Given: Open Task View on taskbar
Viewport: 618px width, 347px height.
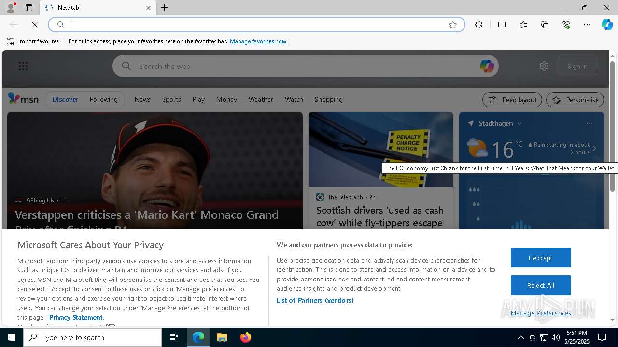Looking at the screenshot, I should pyautogui.click(x=174, y=337).
